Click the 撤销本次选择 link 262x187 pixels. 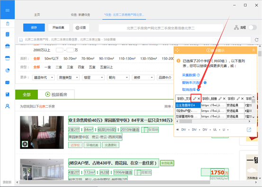[192, 83]
